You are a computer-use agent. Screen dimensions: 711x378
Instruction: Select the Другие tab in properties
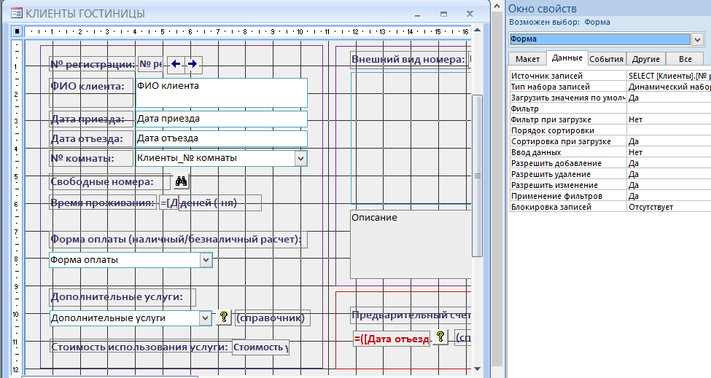pyautogui.click(x=645, y=59)
